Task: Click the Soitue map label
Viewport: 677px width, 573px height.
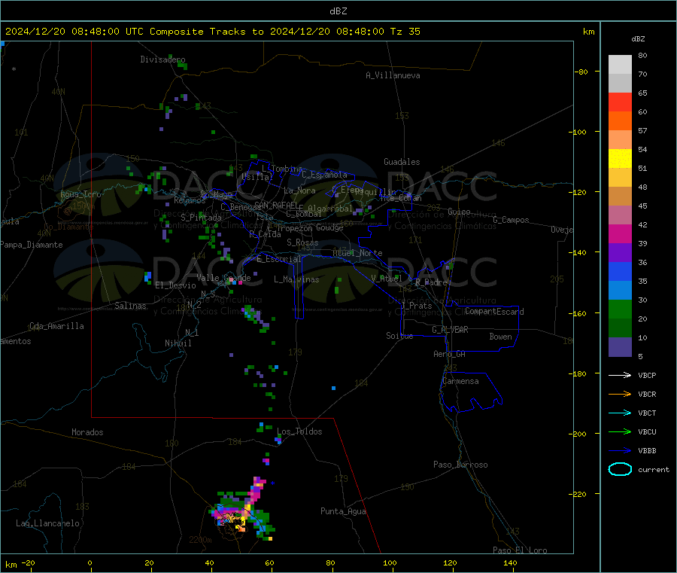Action: point(399,336)
